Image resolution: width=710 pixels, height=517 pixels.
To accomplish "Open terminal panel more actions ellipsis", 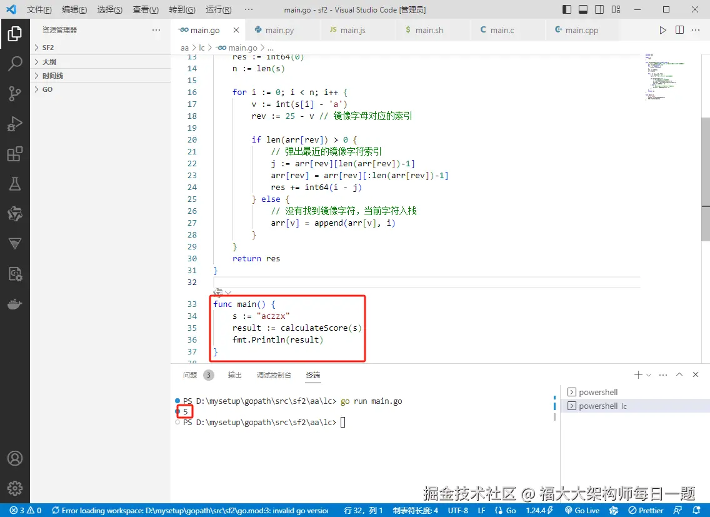I will click(663, 374).
